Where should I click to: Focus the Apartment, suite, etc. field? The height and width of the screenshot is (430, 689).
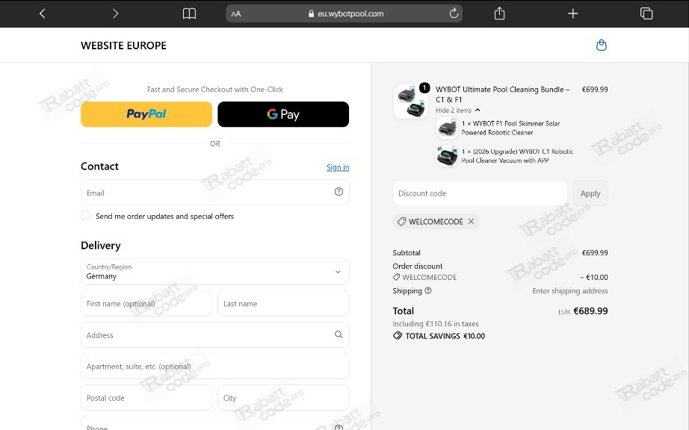click(x=215, y=366)
